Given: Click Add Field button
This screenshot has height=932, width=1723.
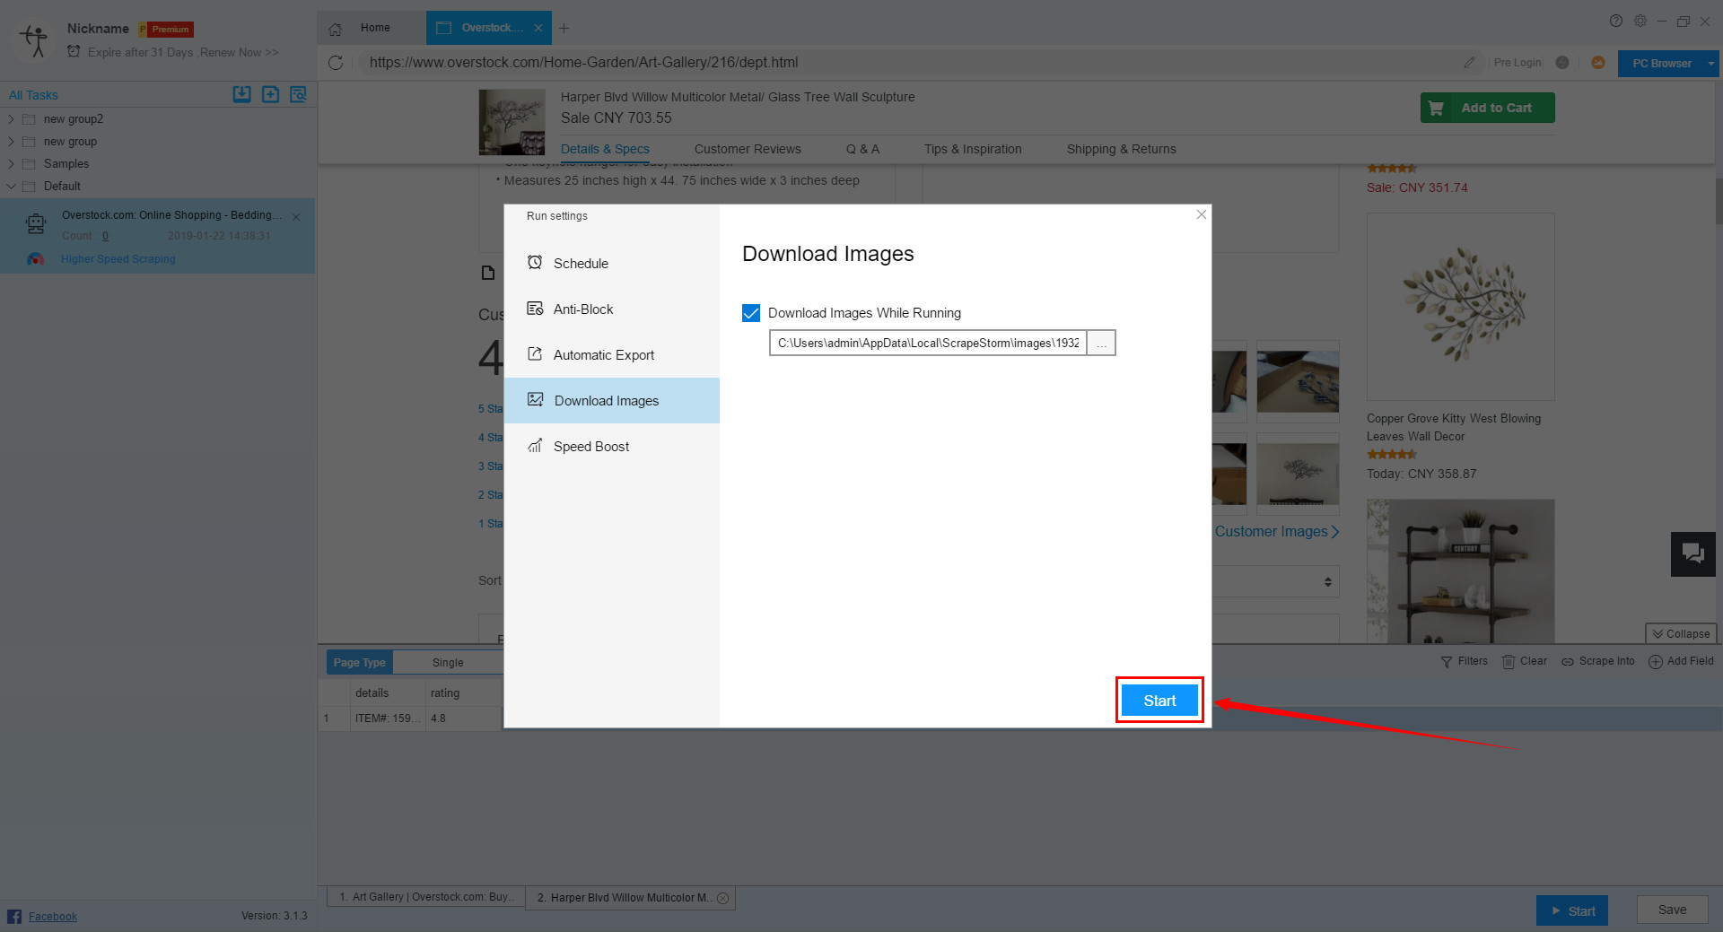Looking at the screenshot, I should tap(1681, 662).
